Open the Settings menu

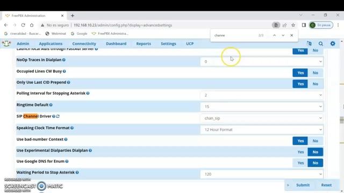(x=168, y=43)
